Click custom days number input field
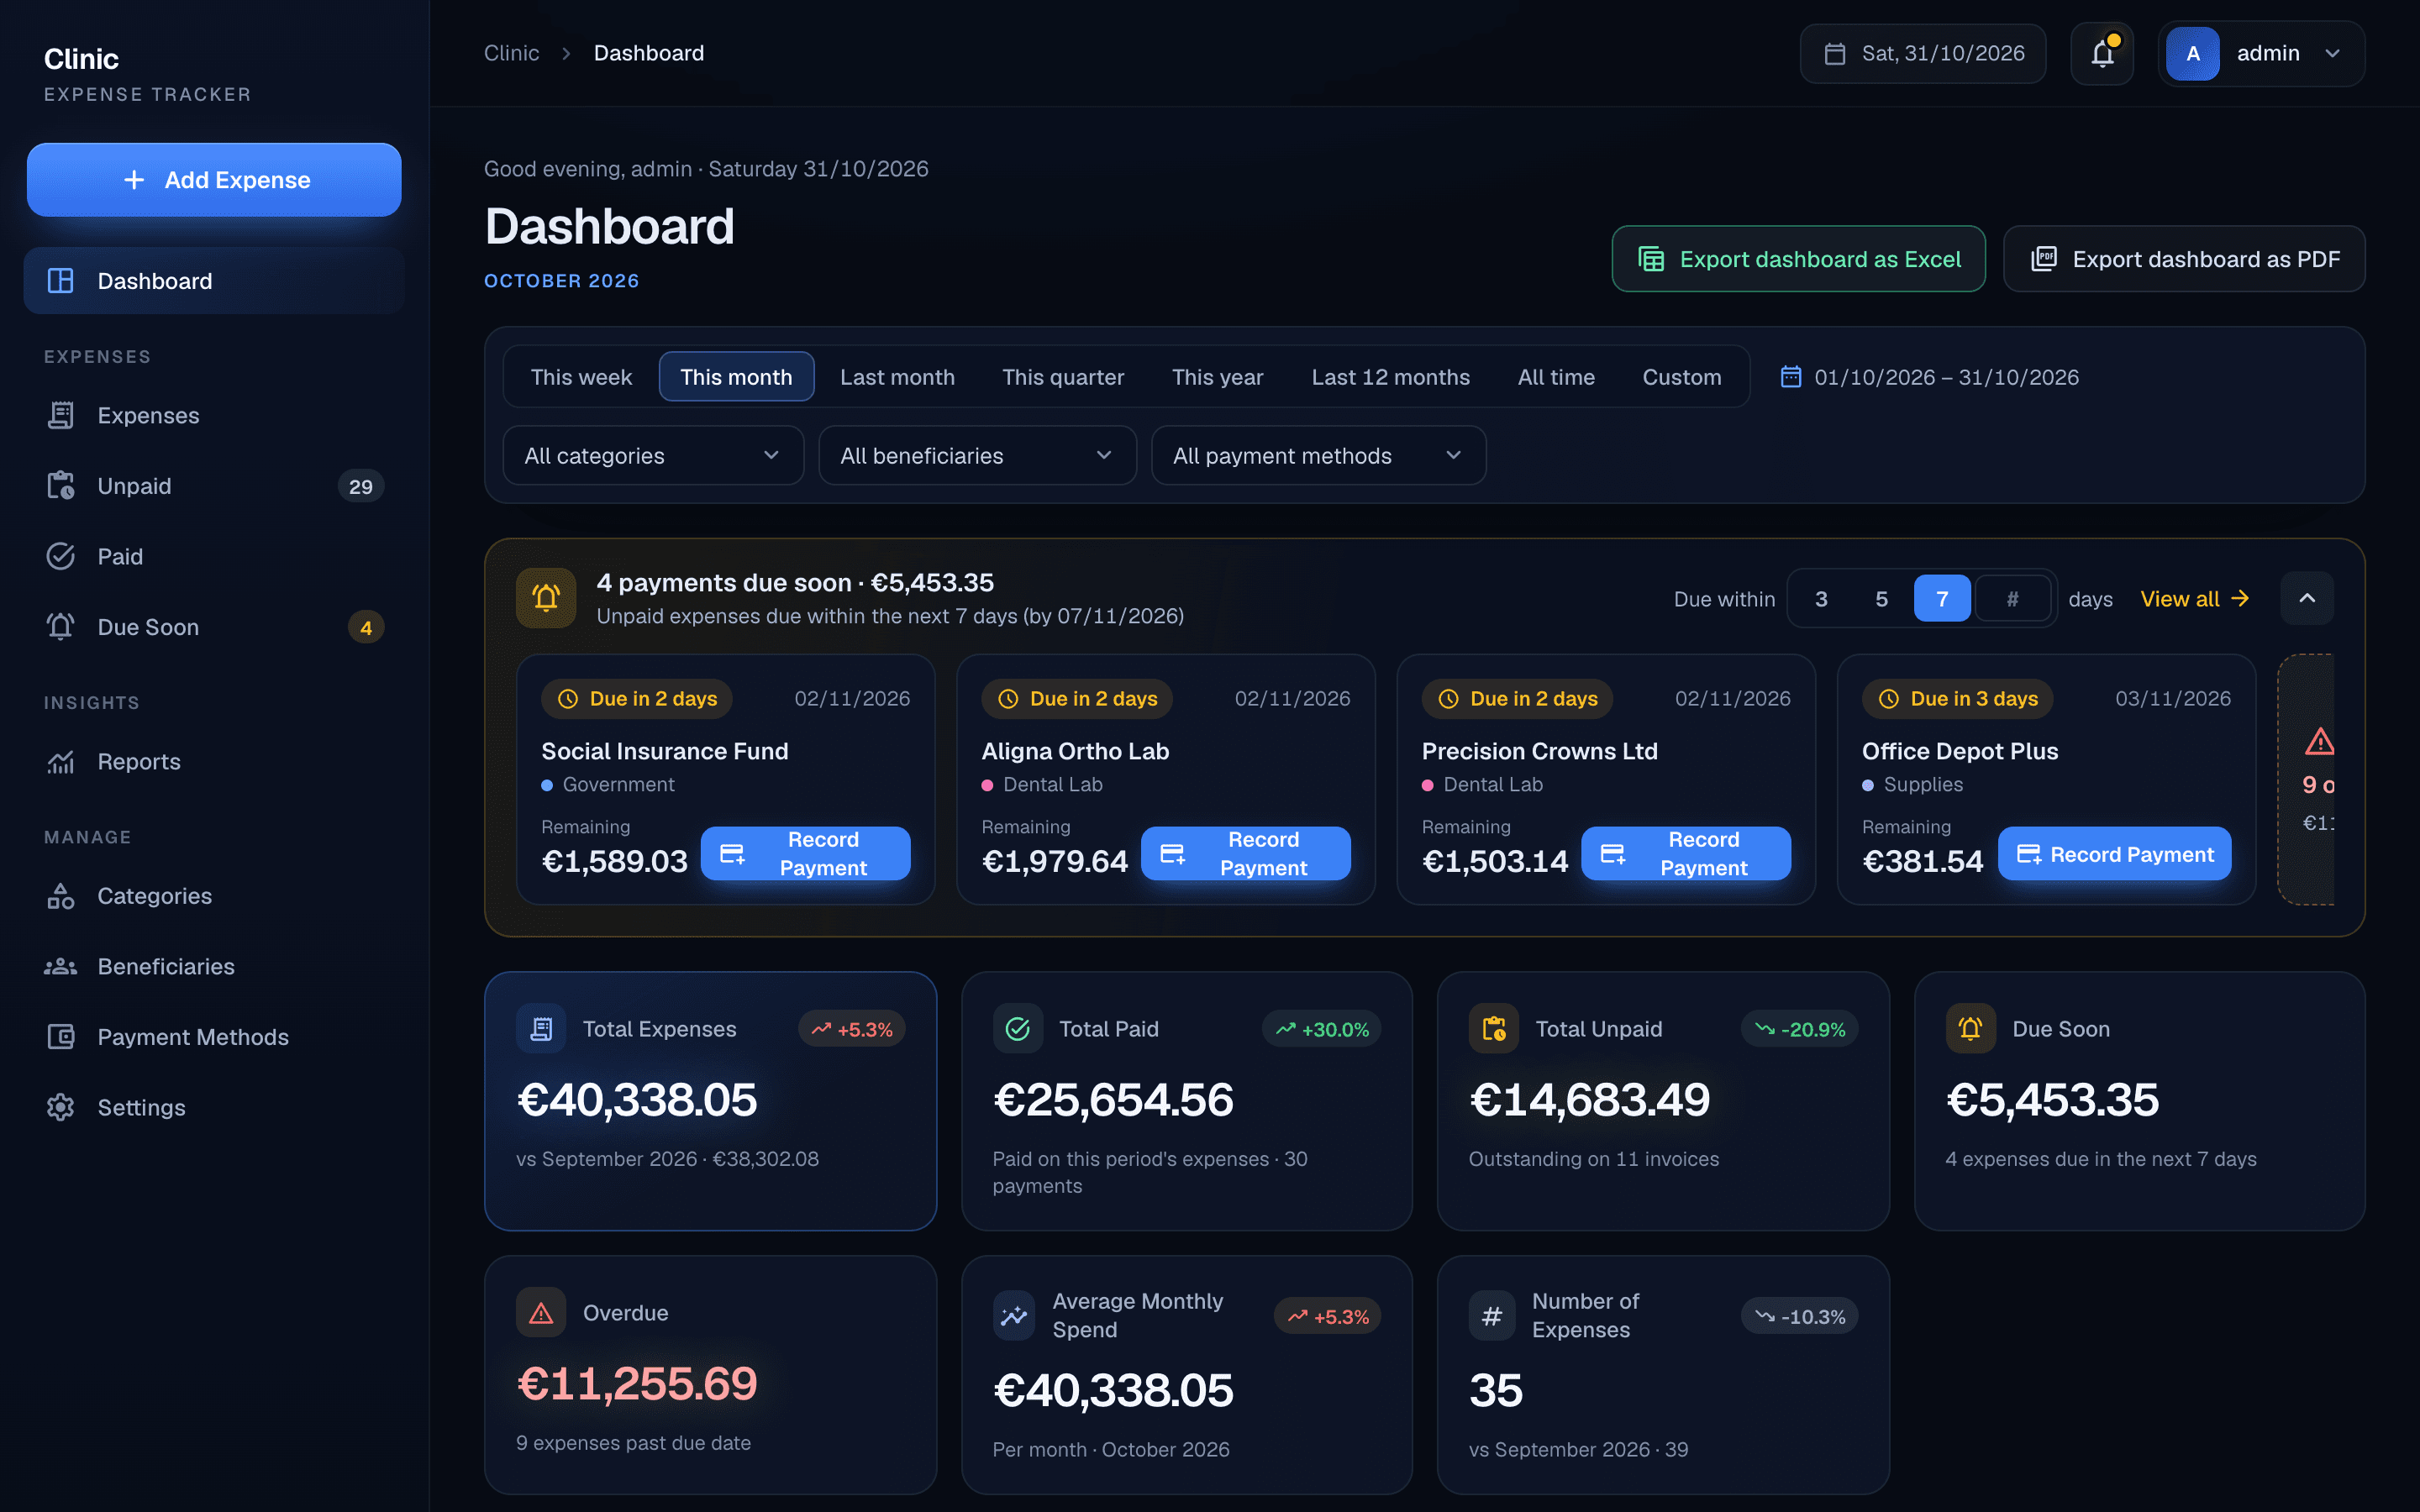Viewport: 2420px width, 1512px height. [2012, 599]
